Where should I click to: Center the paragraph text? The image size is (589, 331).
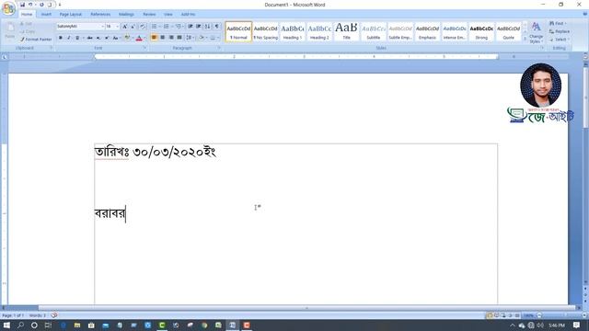pos(163,38)
